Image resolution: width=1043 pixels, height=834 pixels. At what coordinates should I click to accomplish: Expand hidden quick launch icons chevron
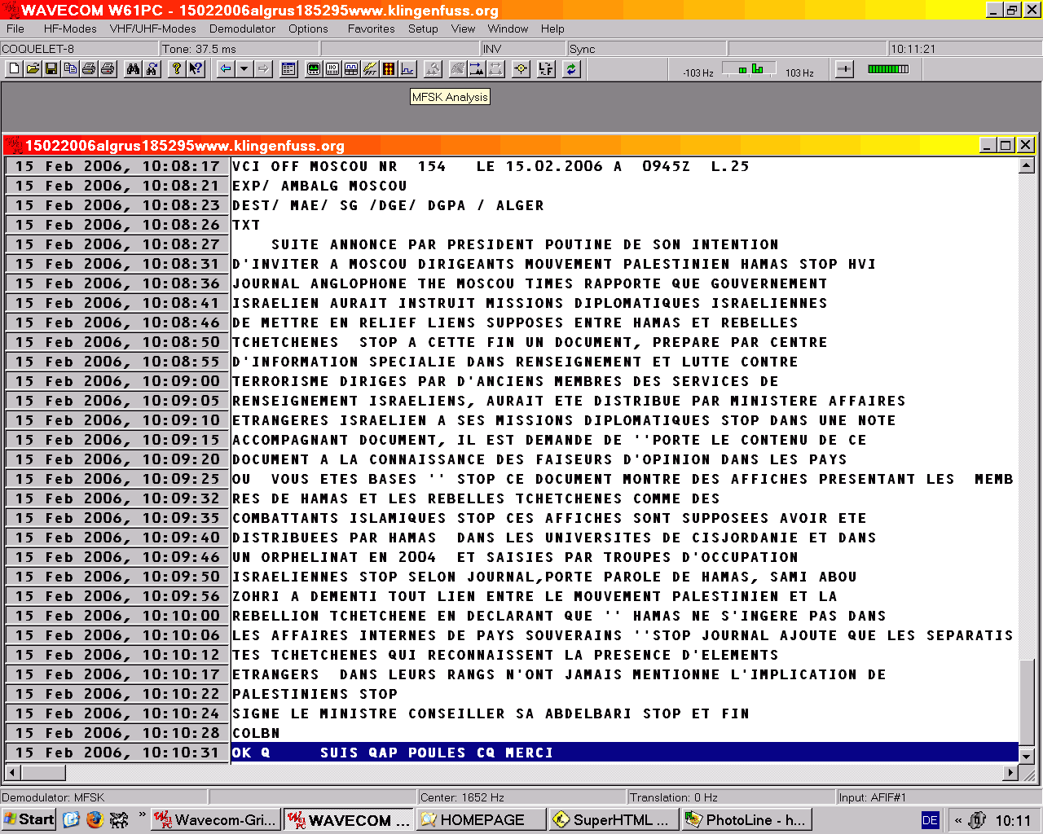pos(143,814)
